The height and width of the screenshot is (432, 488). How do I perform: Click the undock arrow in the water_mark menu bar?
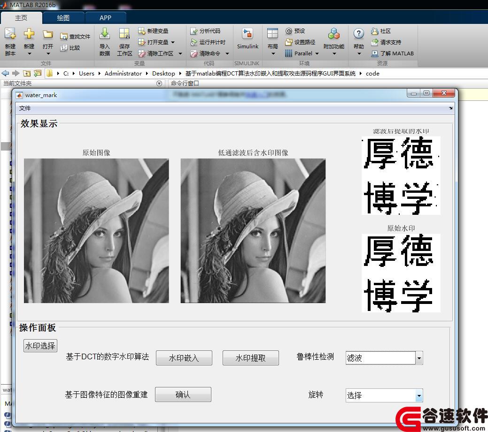coord(450,108)
